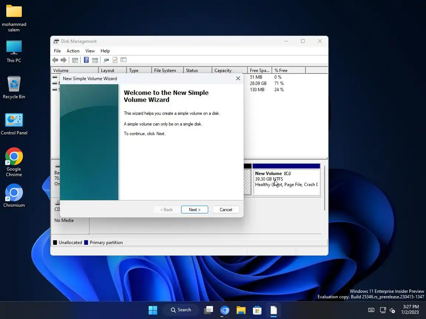Click the 71 % free cell
This screenshot has width=426, height=319.
coord(279,83)
